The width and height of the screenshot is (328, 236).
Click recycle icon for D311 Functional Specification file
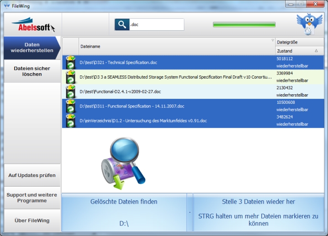pyautogui.click(x=70, y=106)
